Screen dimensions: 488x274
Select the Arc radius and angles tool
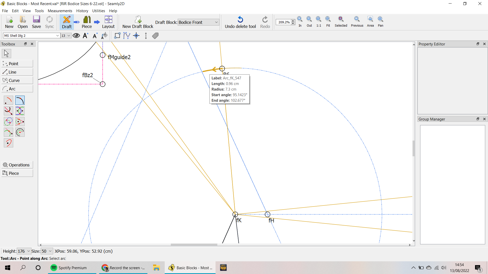coord(8,100)
